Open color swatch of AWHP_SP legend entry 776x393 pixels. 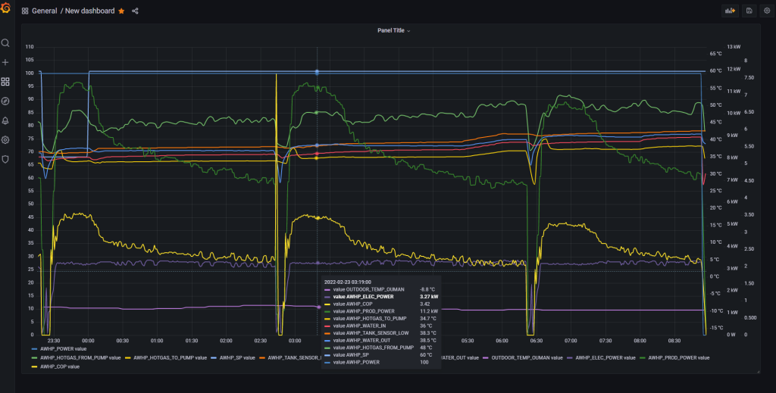[x=214, y=358]
